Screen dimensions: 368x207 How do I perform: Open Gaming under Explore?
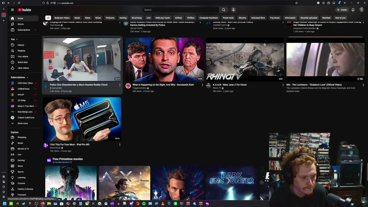[23, 160]
